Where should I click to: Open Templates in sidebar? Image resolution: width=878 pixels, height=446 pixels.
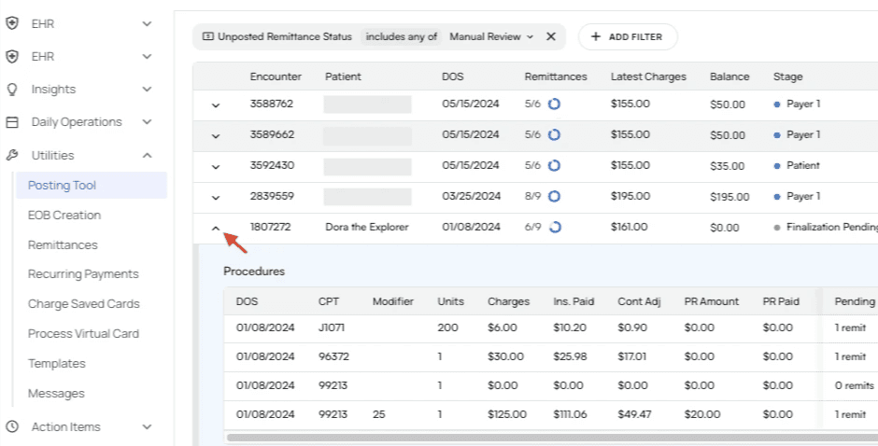coord(57,363)
